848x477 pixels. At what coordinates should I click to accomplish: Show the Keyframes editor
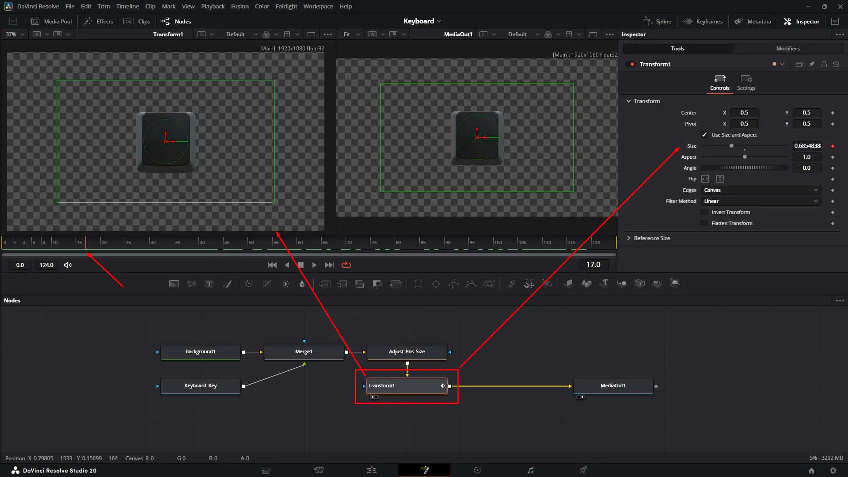point(703,21)
